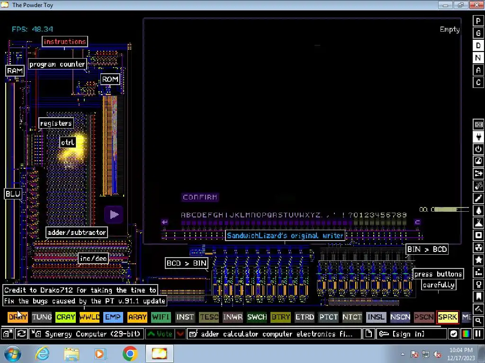Open the Sensors category gauge icon
The width and height of the screenshot is (485, 363).
pyautogui.click(x=478, y=162)
